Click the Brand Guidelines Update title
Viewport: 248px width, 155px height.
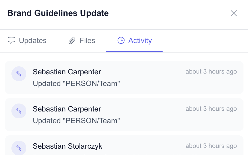pyautogui.click(x=58, y=13)
